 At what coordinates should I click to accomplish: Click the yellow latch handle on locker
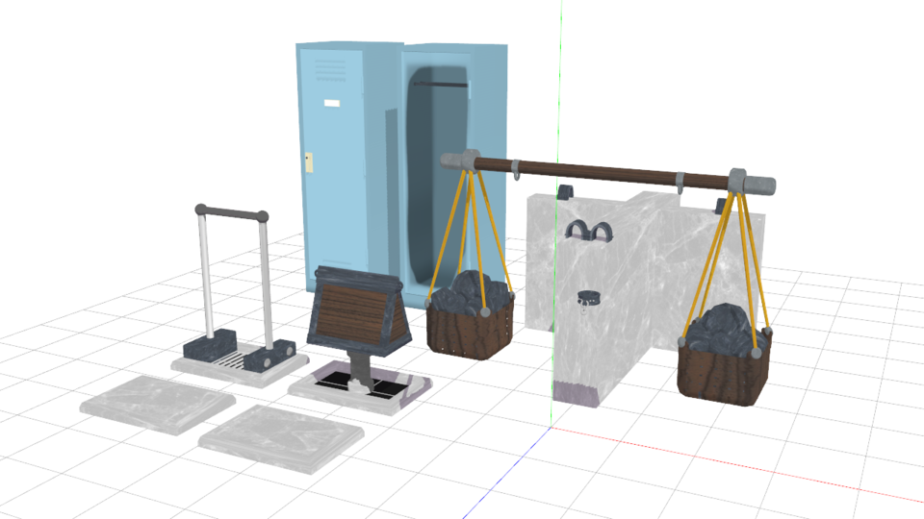(x=309, y=161)
